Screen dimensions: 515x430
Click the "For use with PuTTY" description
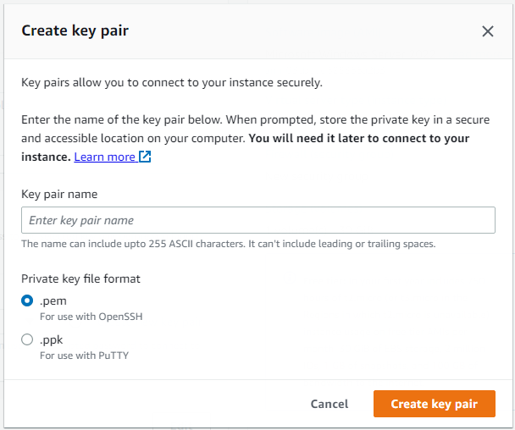point(84,356)
